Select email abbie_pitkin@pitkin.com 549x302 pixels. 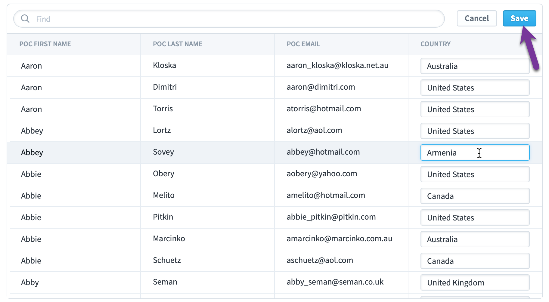(331, 217)
